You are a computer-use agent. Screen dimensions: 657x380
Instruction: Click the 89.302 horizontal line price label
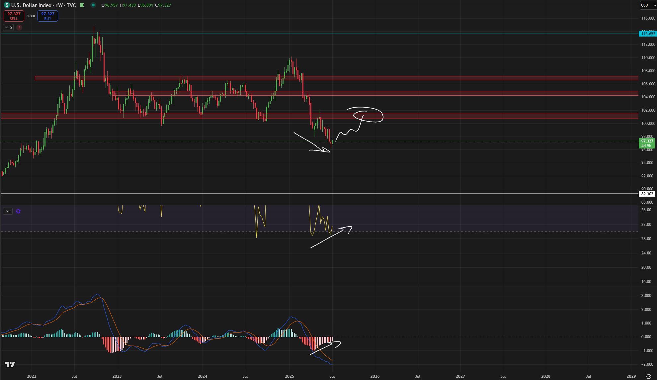click(647, 194)
